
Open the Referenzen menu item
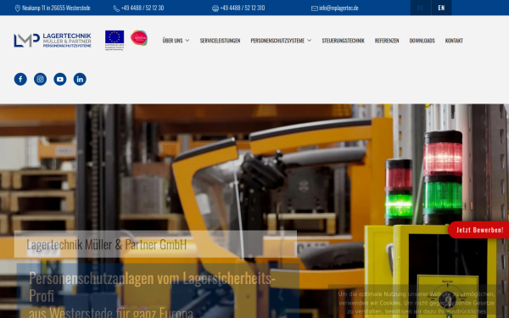point(387,41)
